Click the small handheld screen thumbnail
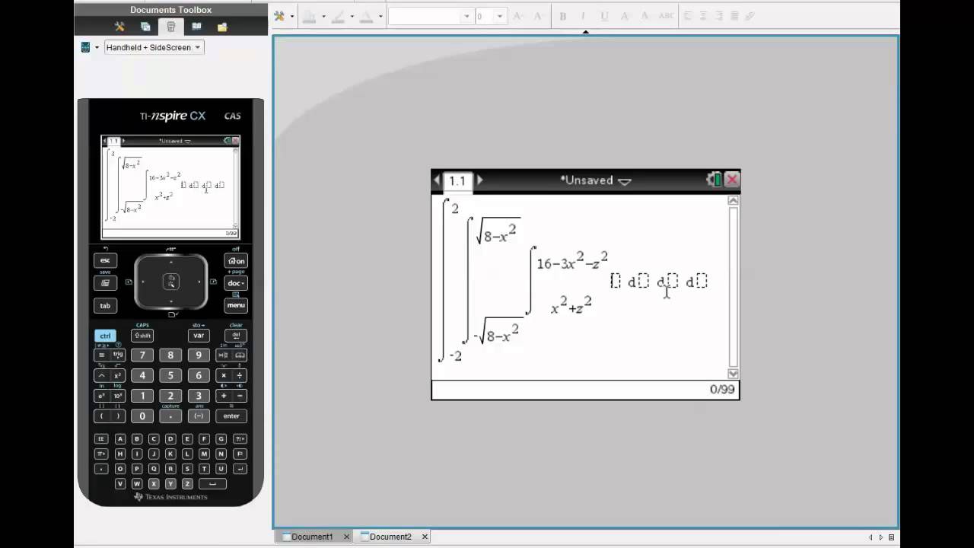The image size is (974, 548). pyautogui.click(x=170, y=187)
